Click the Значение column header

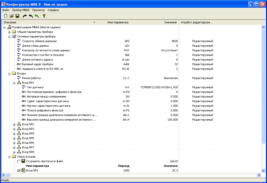(155, 22)
